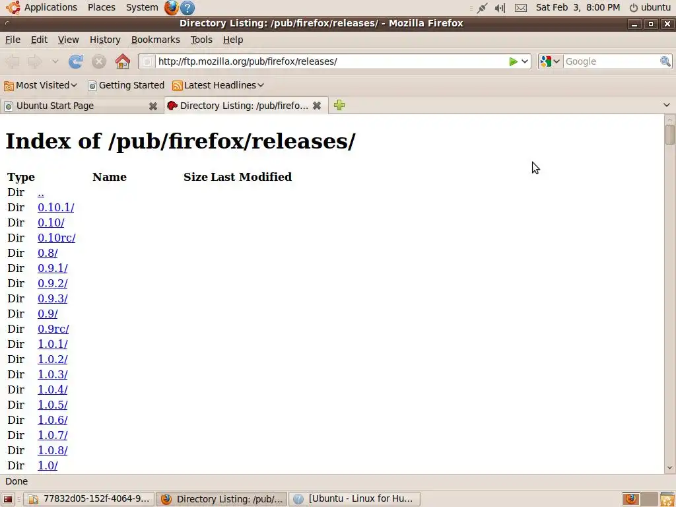Click the Ubuntu logo in top panel
Screen dimensions: 676x507
pyautogui.click(x=13, y=7)
